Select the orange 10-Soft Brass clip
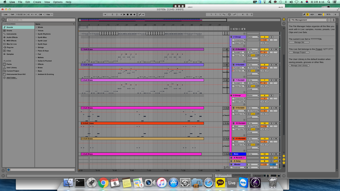Screen dimensions: 340x191 [142, 123]
